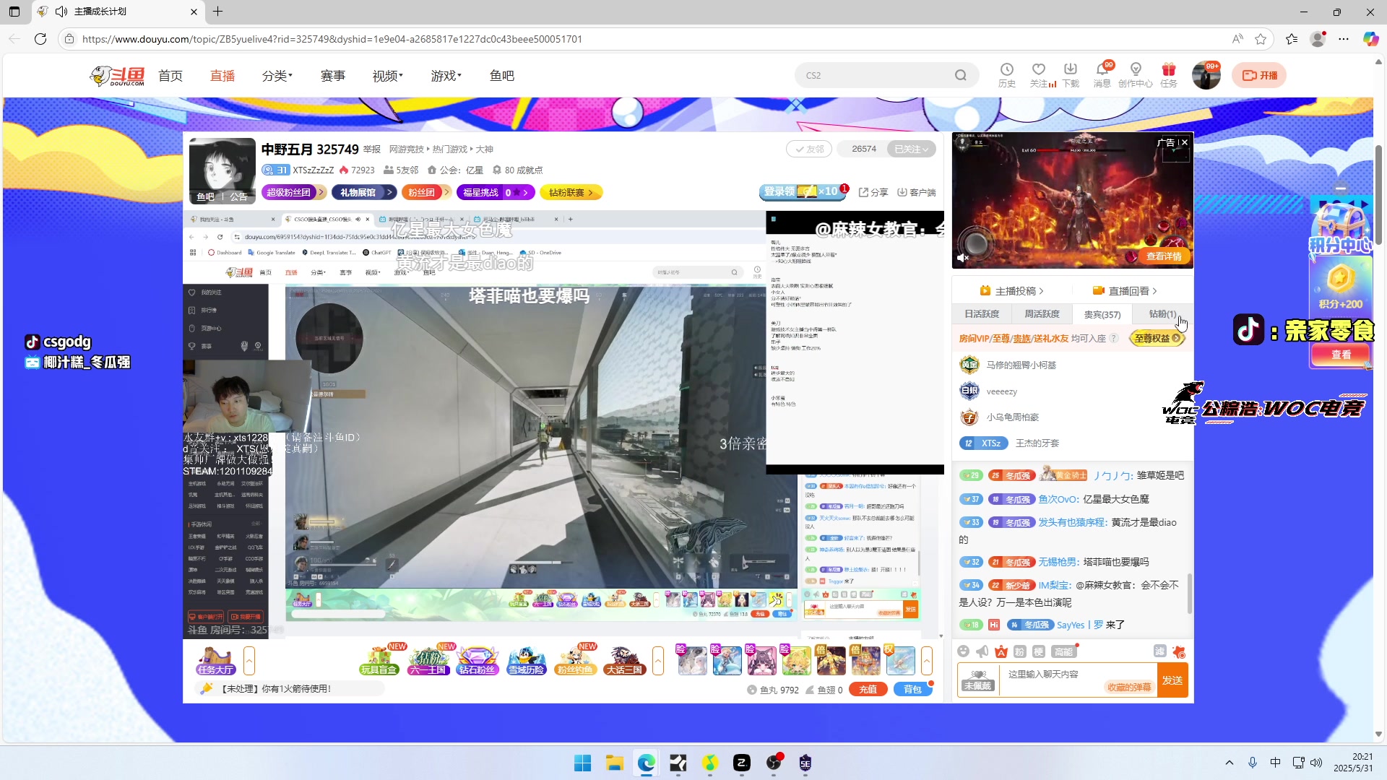
Task: Click the 下载 download icon
Action: click(1071, 74)
